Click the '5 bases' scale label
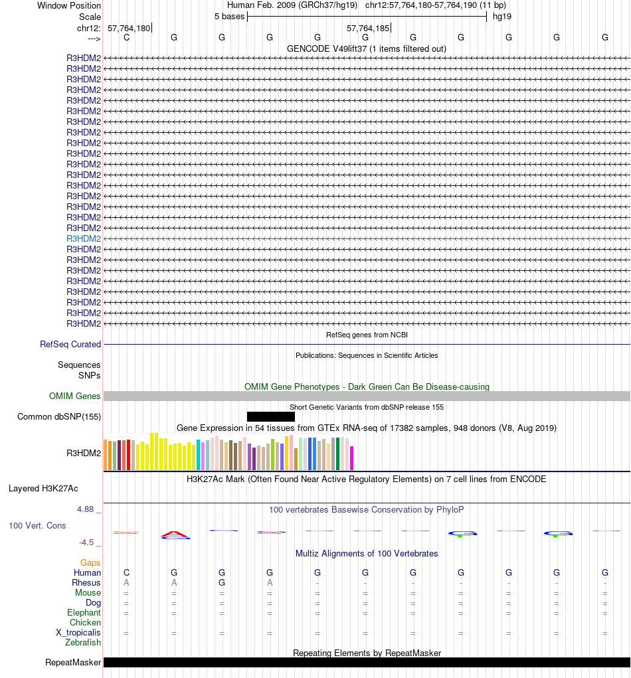The height and width of the screenshot is (678, 631). click(230, 17)
